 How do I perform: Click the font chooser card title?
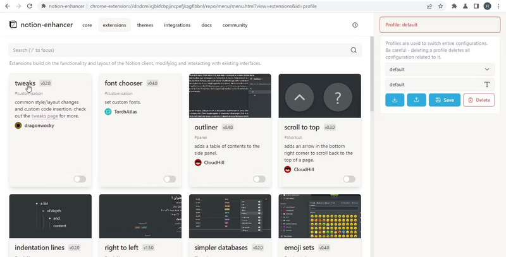pos(123,83)
